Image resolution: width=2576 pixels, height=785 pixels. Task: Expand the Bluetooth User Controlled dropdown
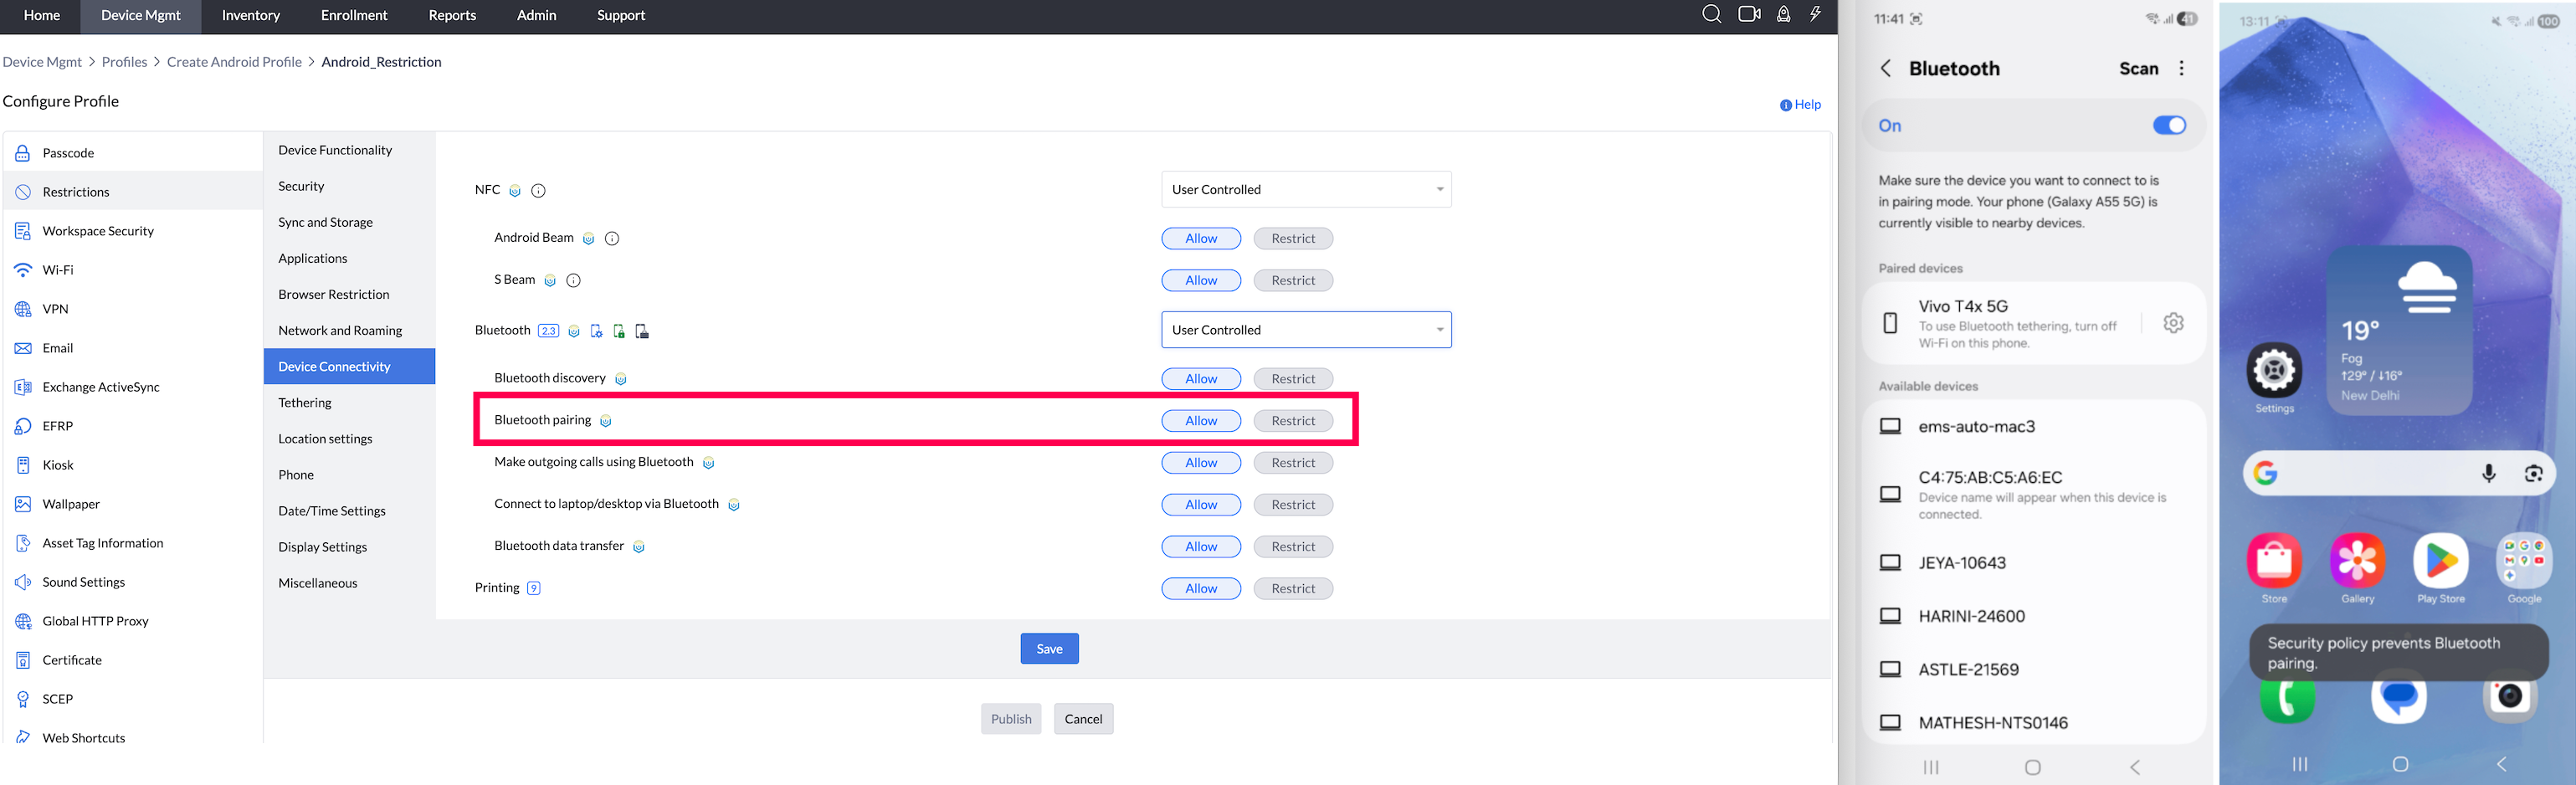click(1305, 330)
